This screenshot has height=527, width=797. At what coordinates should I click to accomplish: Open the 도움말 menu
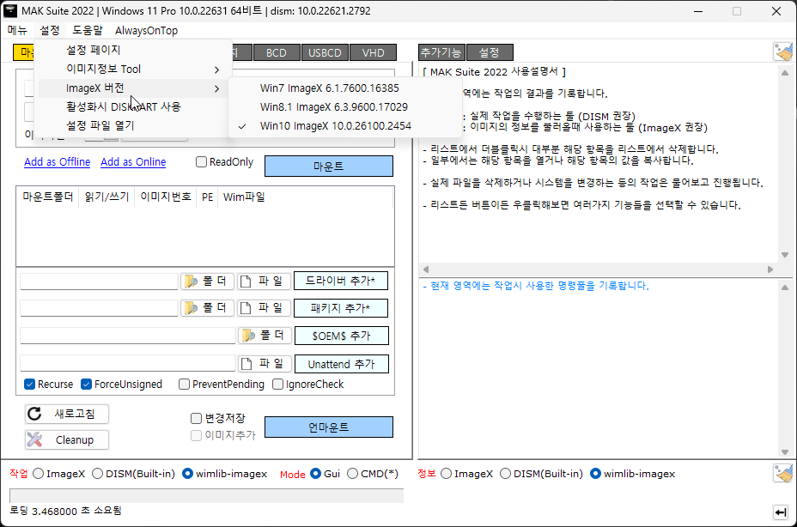coord(88,31)
